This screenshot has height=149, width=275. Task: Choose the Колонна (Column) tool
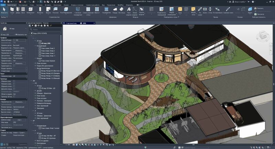click(x=41, y=10)
